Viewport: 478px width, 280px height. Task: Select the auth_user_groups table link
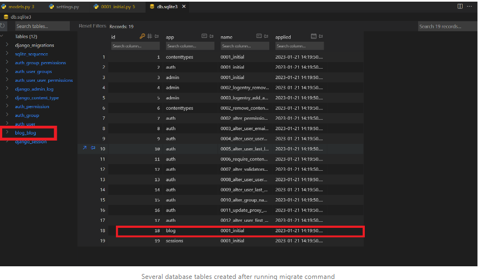click(33, 71)
